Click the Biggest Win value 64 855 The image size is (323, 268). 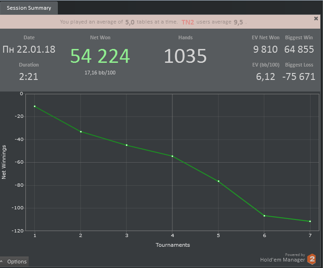[299, 49]
